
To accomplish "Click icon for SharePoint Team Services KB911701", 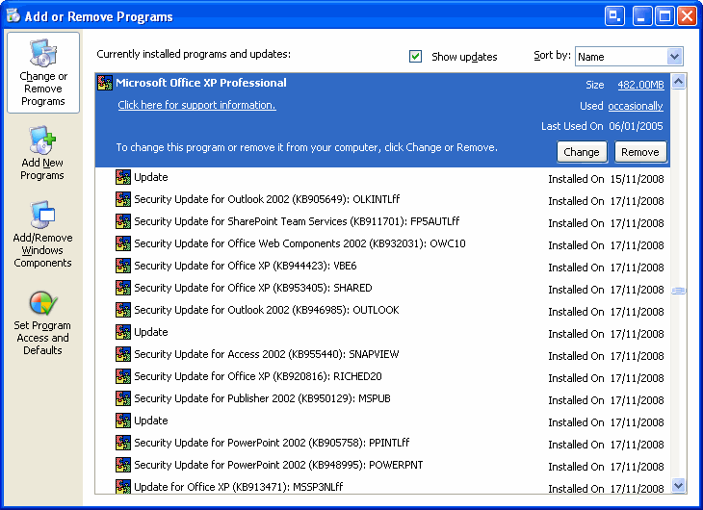I will (x=123, y=221).
